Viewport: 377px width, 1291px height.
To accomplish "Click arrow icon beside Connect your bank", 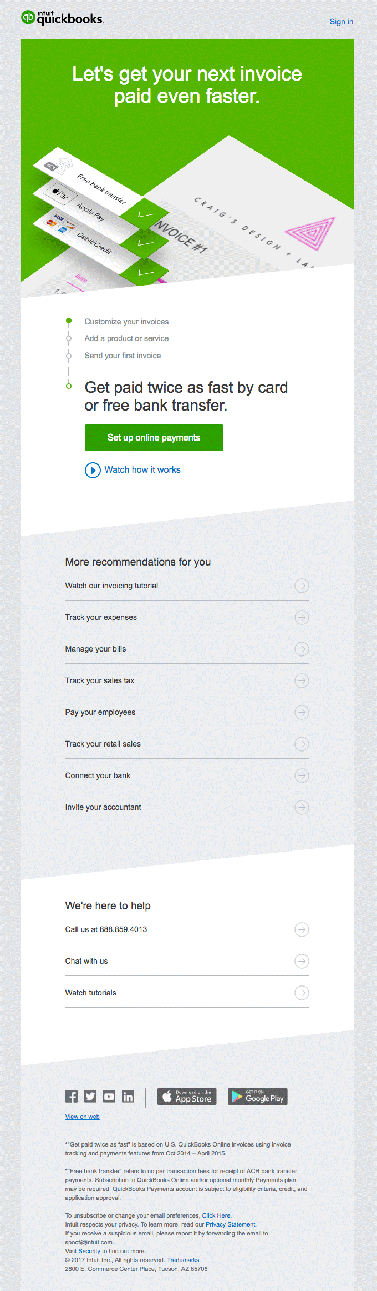I will pyautogui.click(x=301, y=775).
